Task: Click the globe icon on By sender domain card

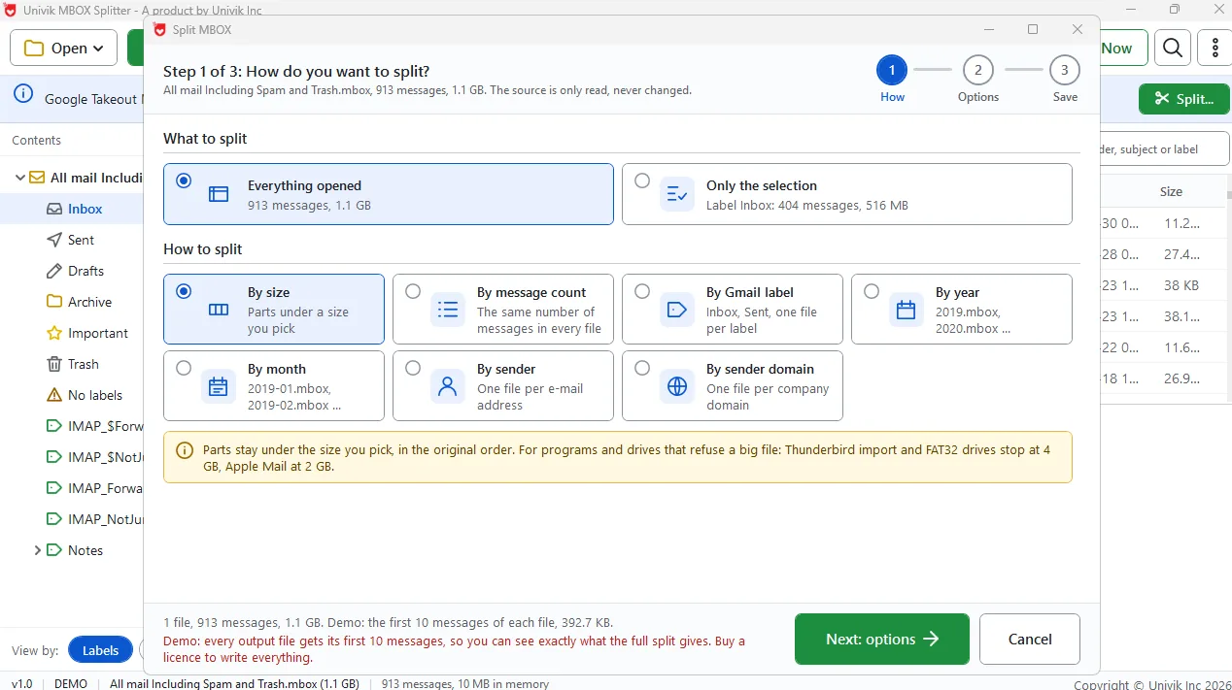Action: click(677, 386)
